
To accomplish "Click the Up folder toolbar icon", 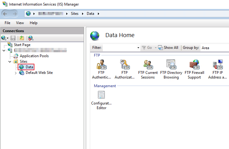I will (x=22, y=38).
